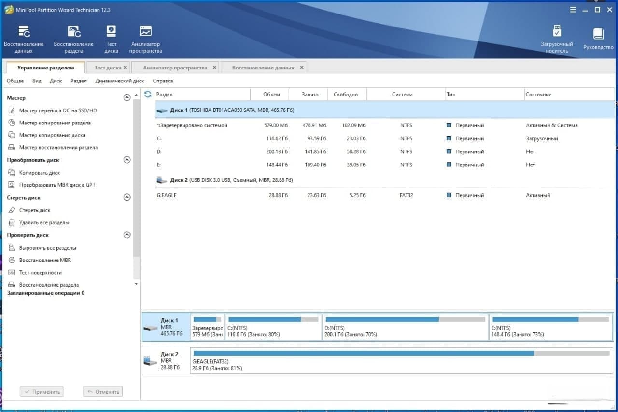Click the Применить button
This screenshot has height=412, width=618.
coord(42,392)
